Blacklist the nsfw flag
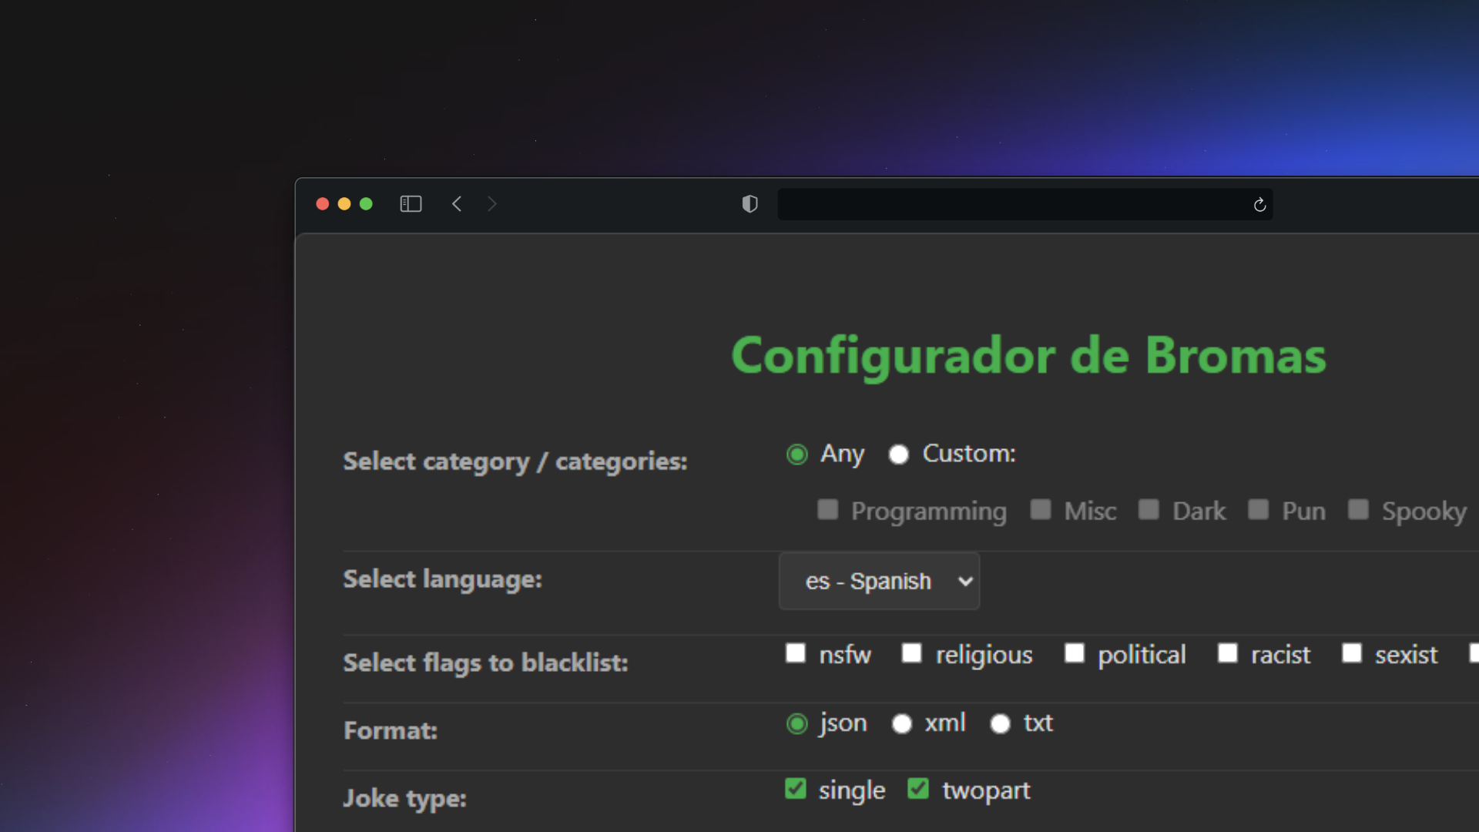 click(796, 654)
